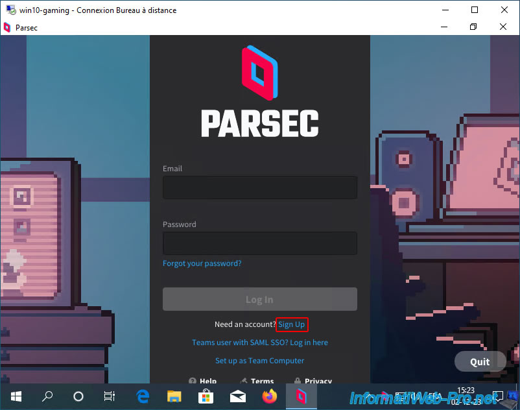
Task: Focus the Email input field
Action: coord(259,187)
